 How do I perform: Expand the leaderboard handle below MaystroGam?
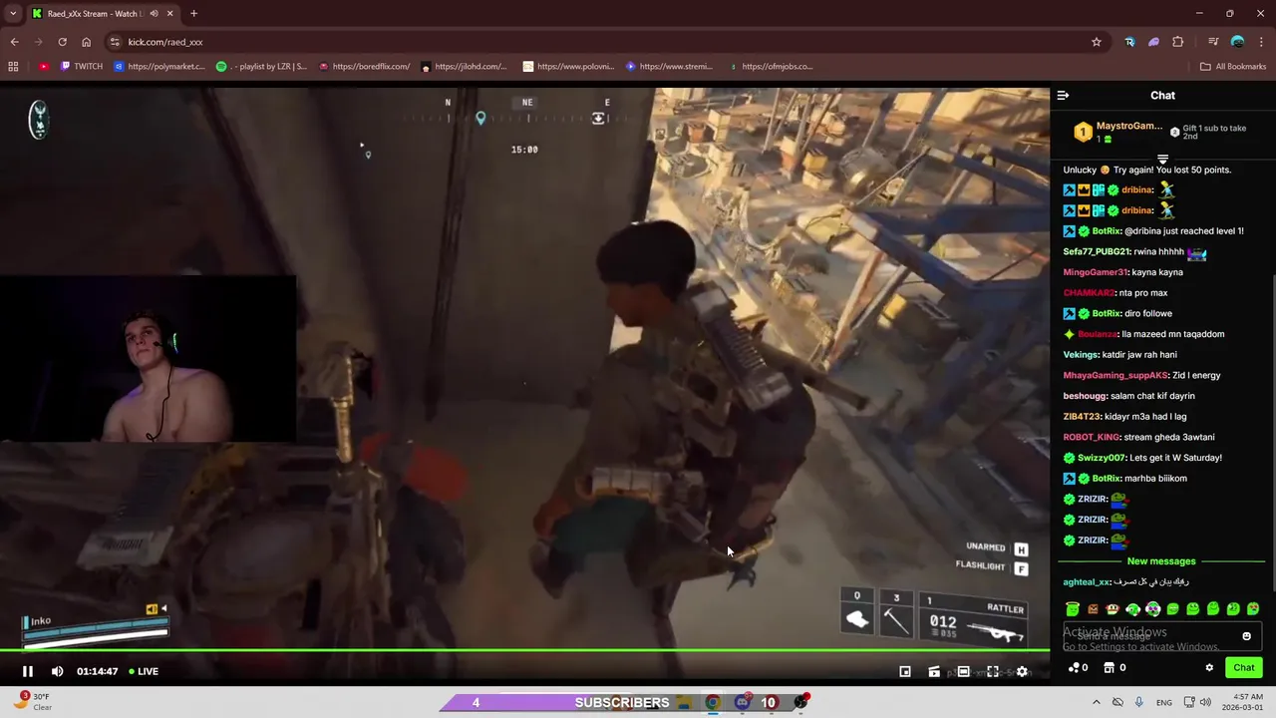(1162, 159)
